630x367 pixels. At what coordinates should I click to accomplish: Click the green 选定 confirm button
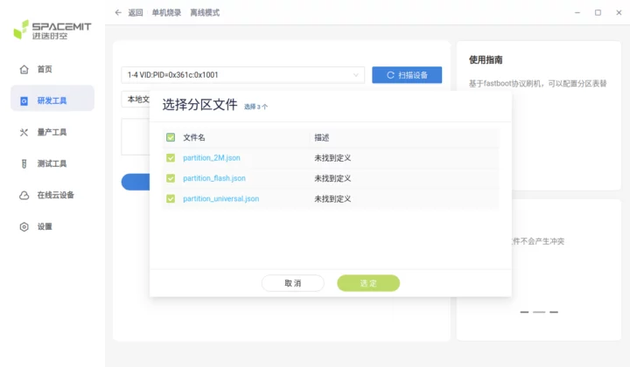(x=368, y=283)
